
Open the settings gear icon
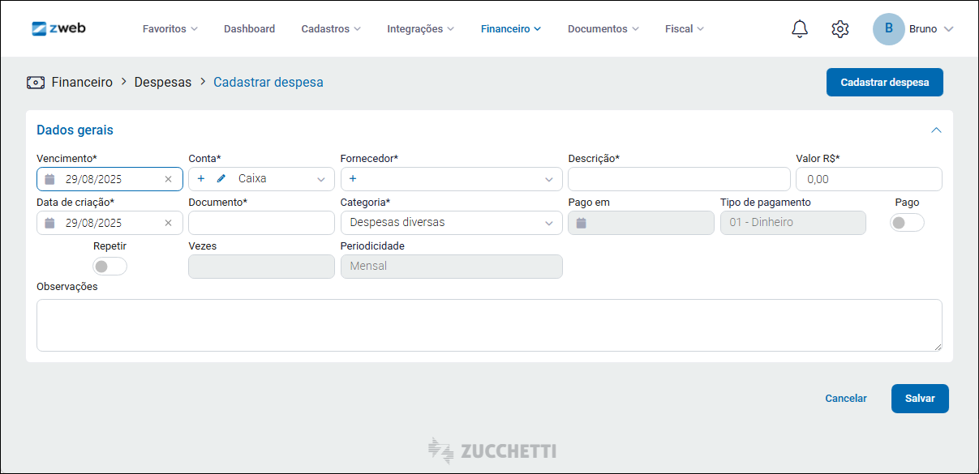(840, 29)
